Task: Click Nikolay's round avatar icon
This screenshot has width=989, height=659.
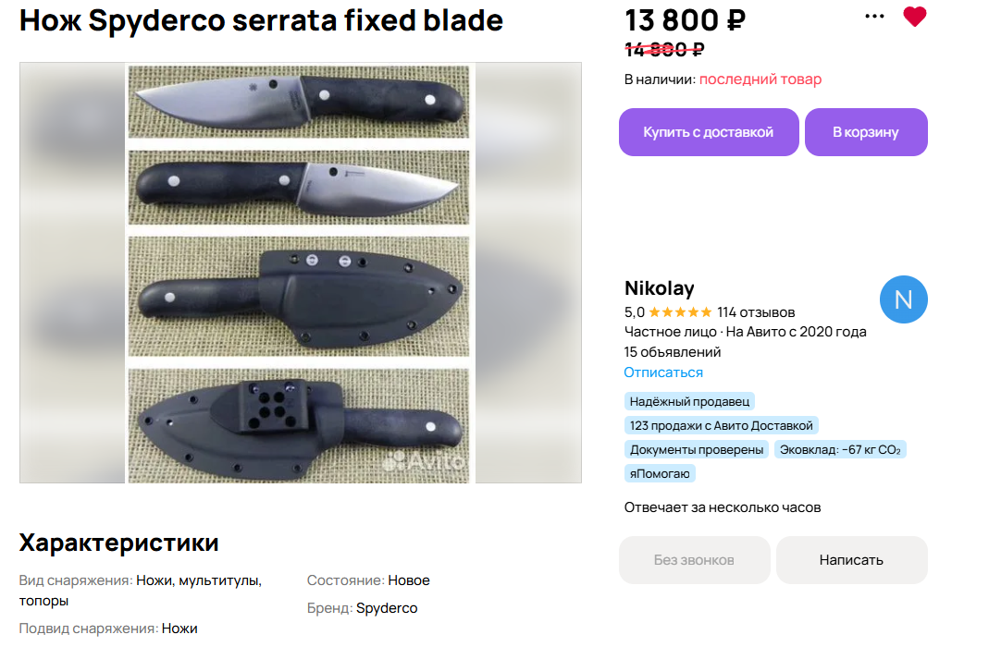Action: tap(903, 299)
